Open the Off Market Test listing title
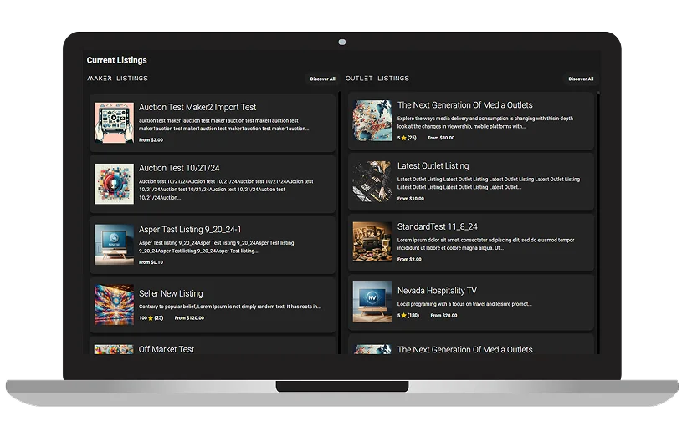This screenshot has width=687, height=426. pyautogui.click(x=167, y=349)
